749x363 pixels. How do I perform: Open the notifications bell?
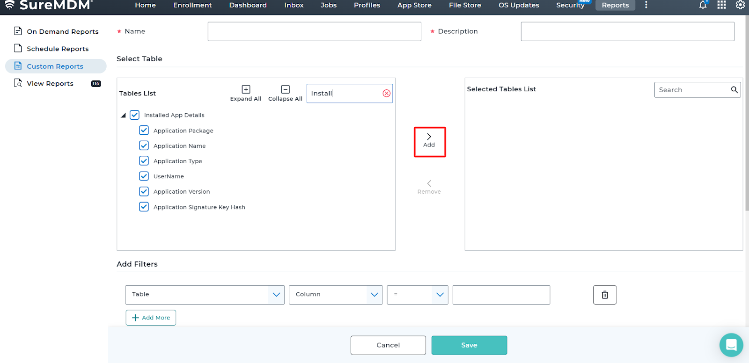(x=703, y=5)
